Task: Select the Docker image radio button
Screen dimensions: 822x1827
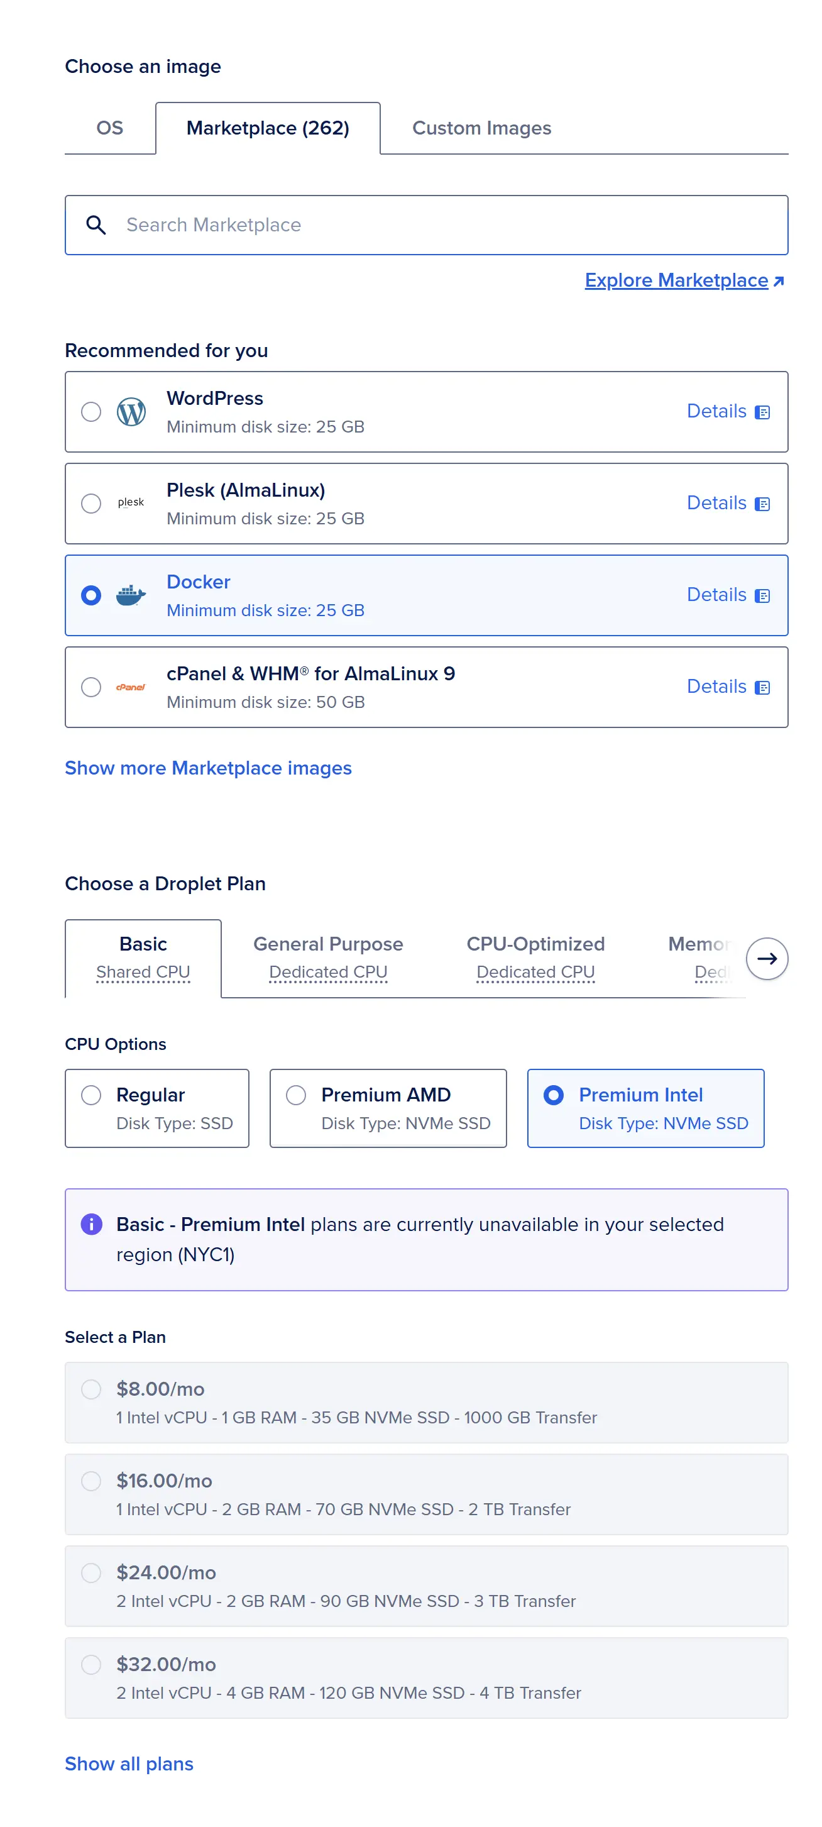Action: (90, 595)
